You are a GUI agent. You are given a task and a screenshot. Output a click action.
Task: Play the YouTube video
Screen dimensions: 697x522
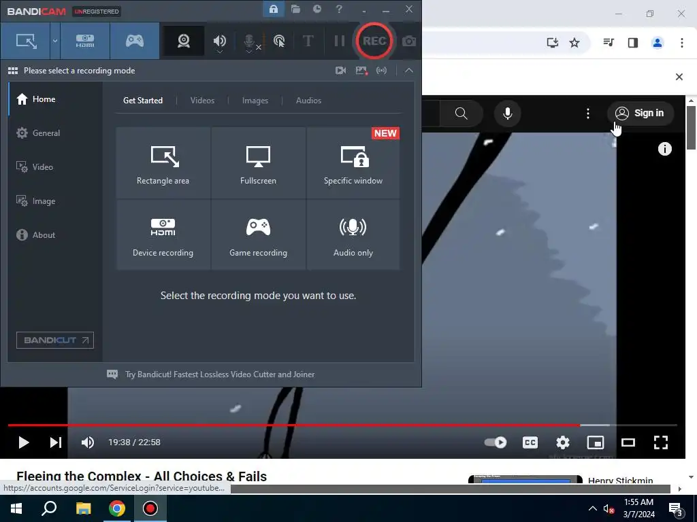pyautogui.click(x=24, y=442)
